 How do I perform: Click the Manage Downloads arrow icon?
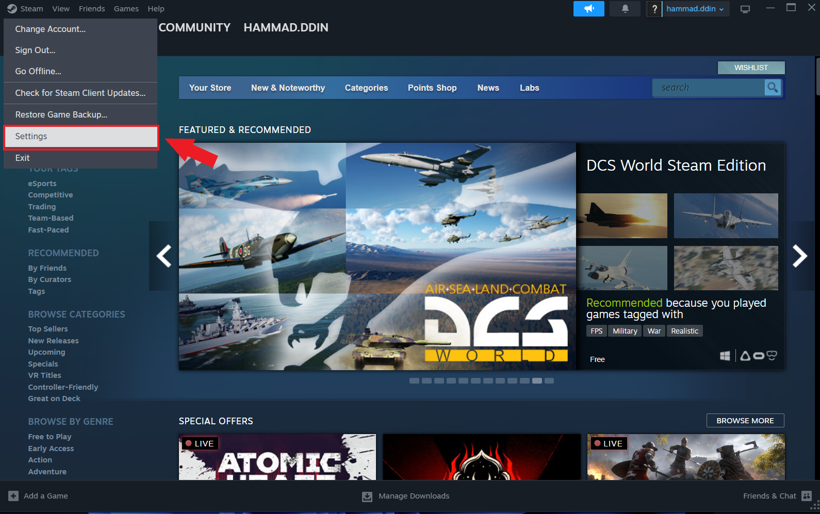click(367, 496)
